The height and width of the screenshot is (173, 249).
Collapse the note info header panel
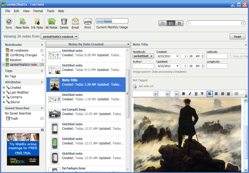(246, 45)
